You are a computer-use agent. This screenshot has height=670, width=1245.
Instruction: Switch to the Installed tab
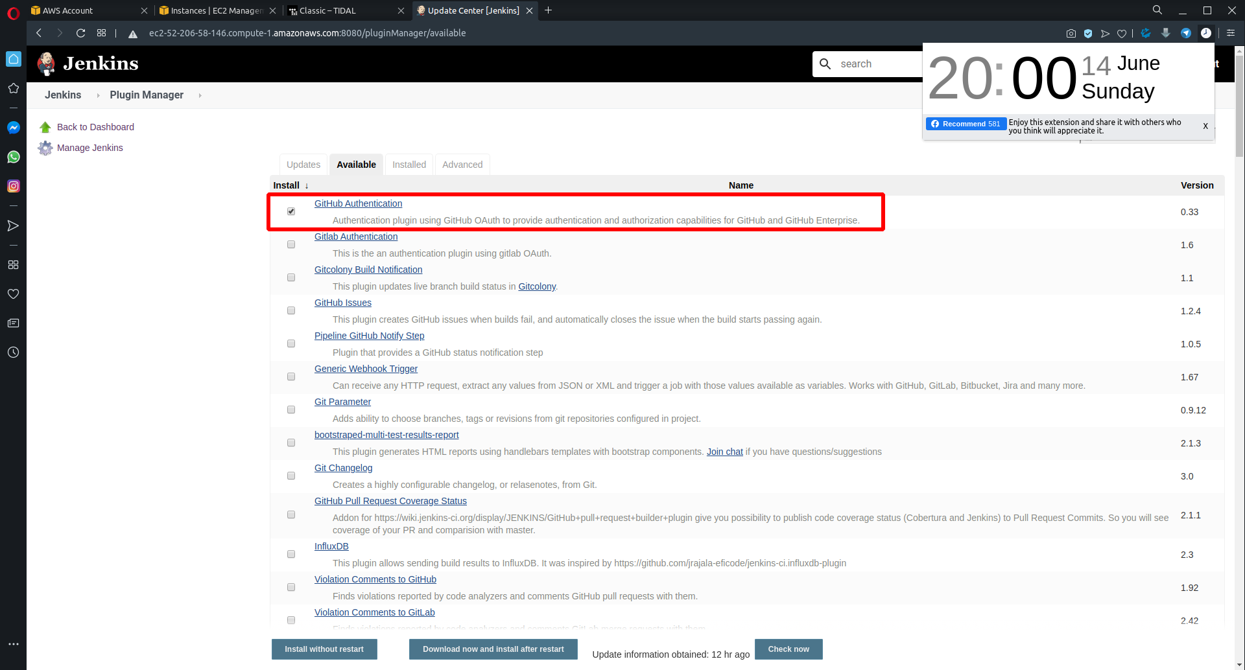point(409,165)
